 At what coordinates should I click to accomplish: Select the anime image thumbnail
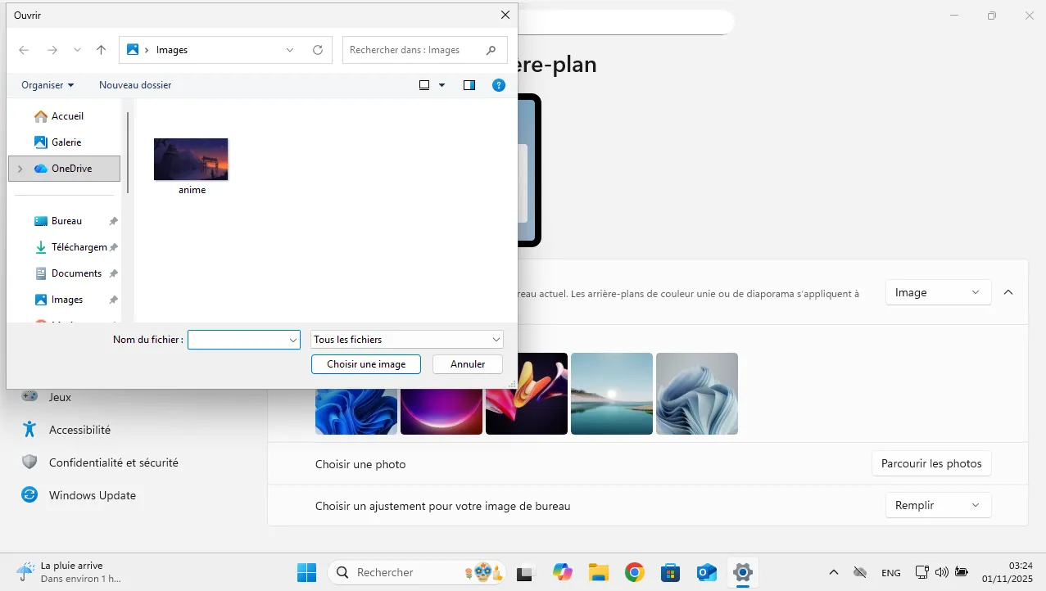pos(191,160)
